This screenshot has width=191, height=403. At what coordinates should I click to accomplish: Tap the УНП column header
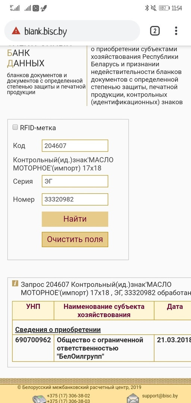coord(33,306)
